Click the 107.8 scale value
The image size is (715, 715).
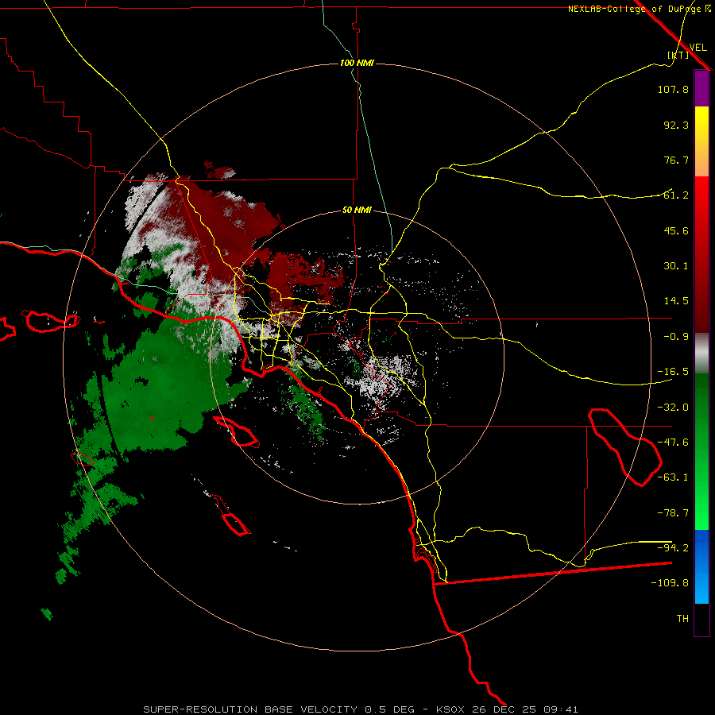click(x=673, y=89)
